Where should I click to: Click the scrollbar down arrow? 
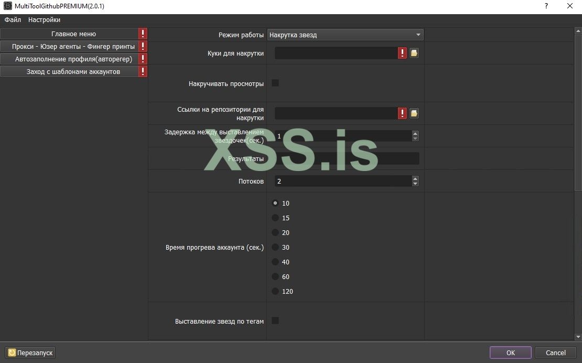coord(578,337)
